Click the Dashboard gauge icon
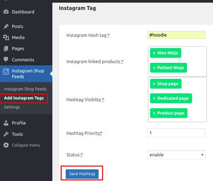213x181 pixels. click(x=6, y=12)
